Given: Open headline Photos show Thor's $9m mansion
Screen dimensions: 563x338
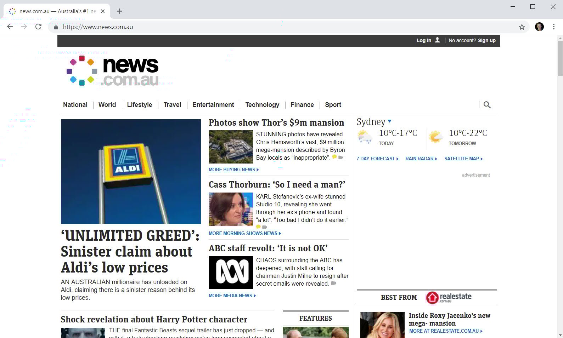Looking at the screenshot, I should (x=276, y=122).
